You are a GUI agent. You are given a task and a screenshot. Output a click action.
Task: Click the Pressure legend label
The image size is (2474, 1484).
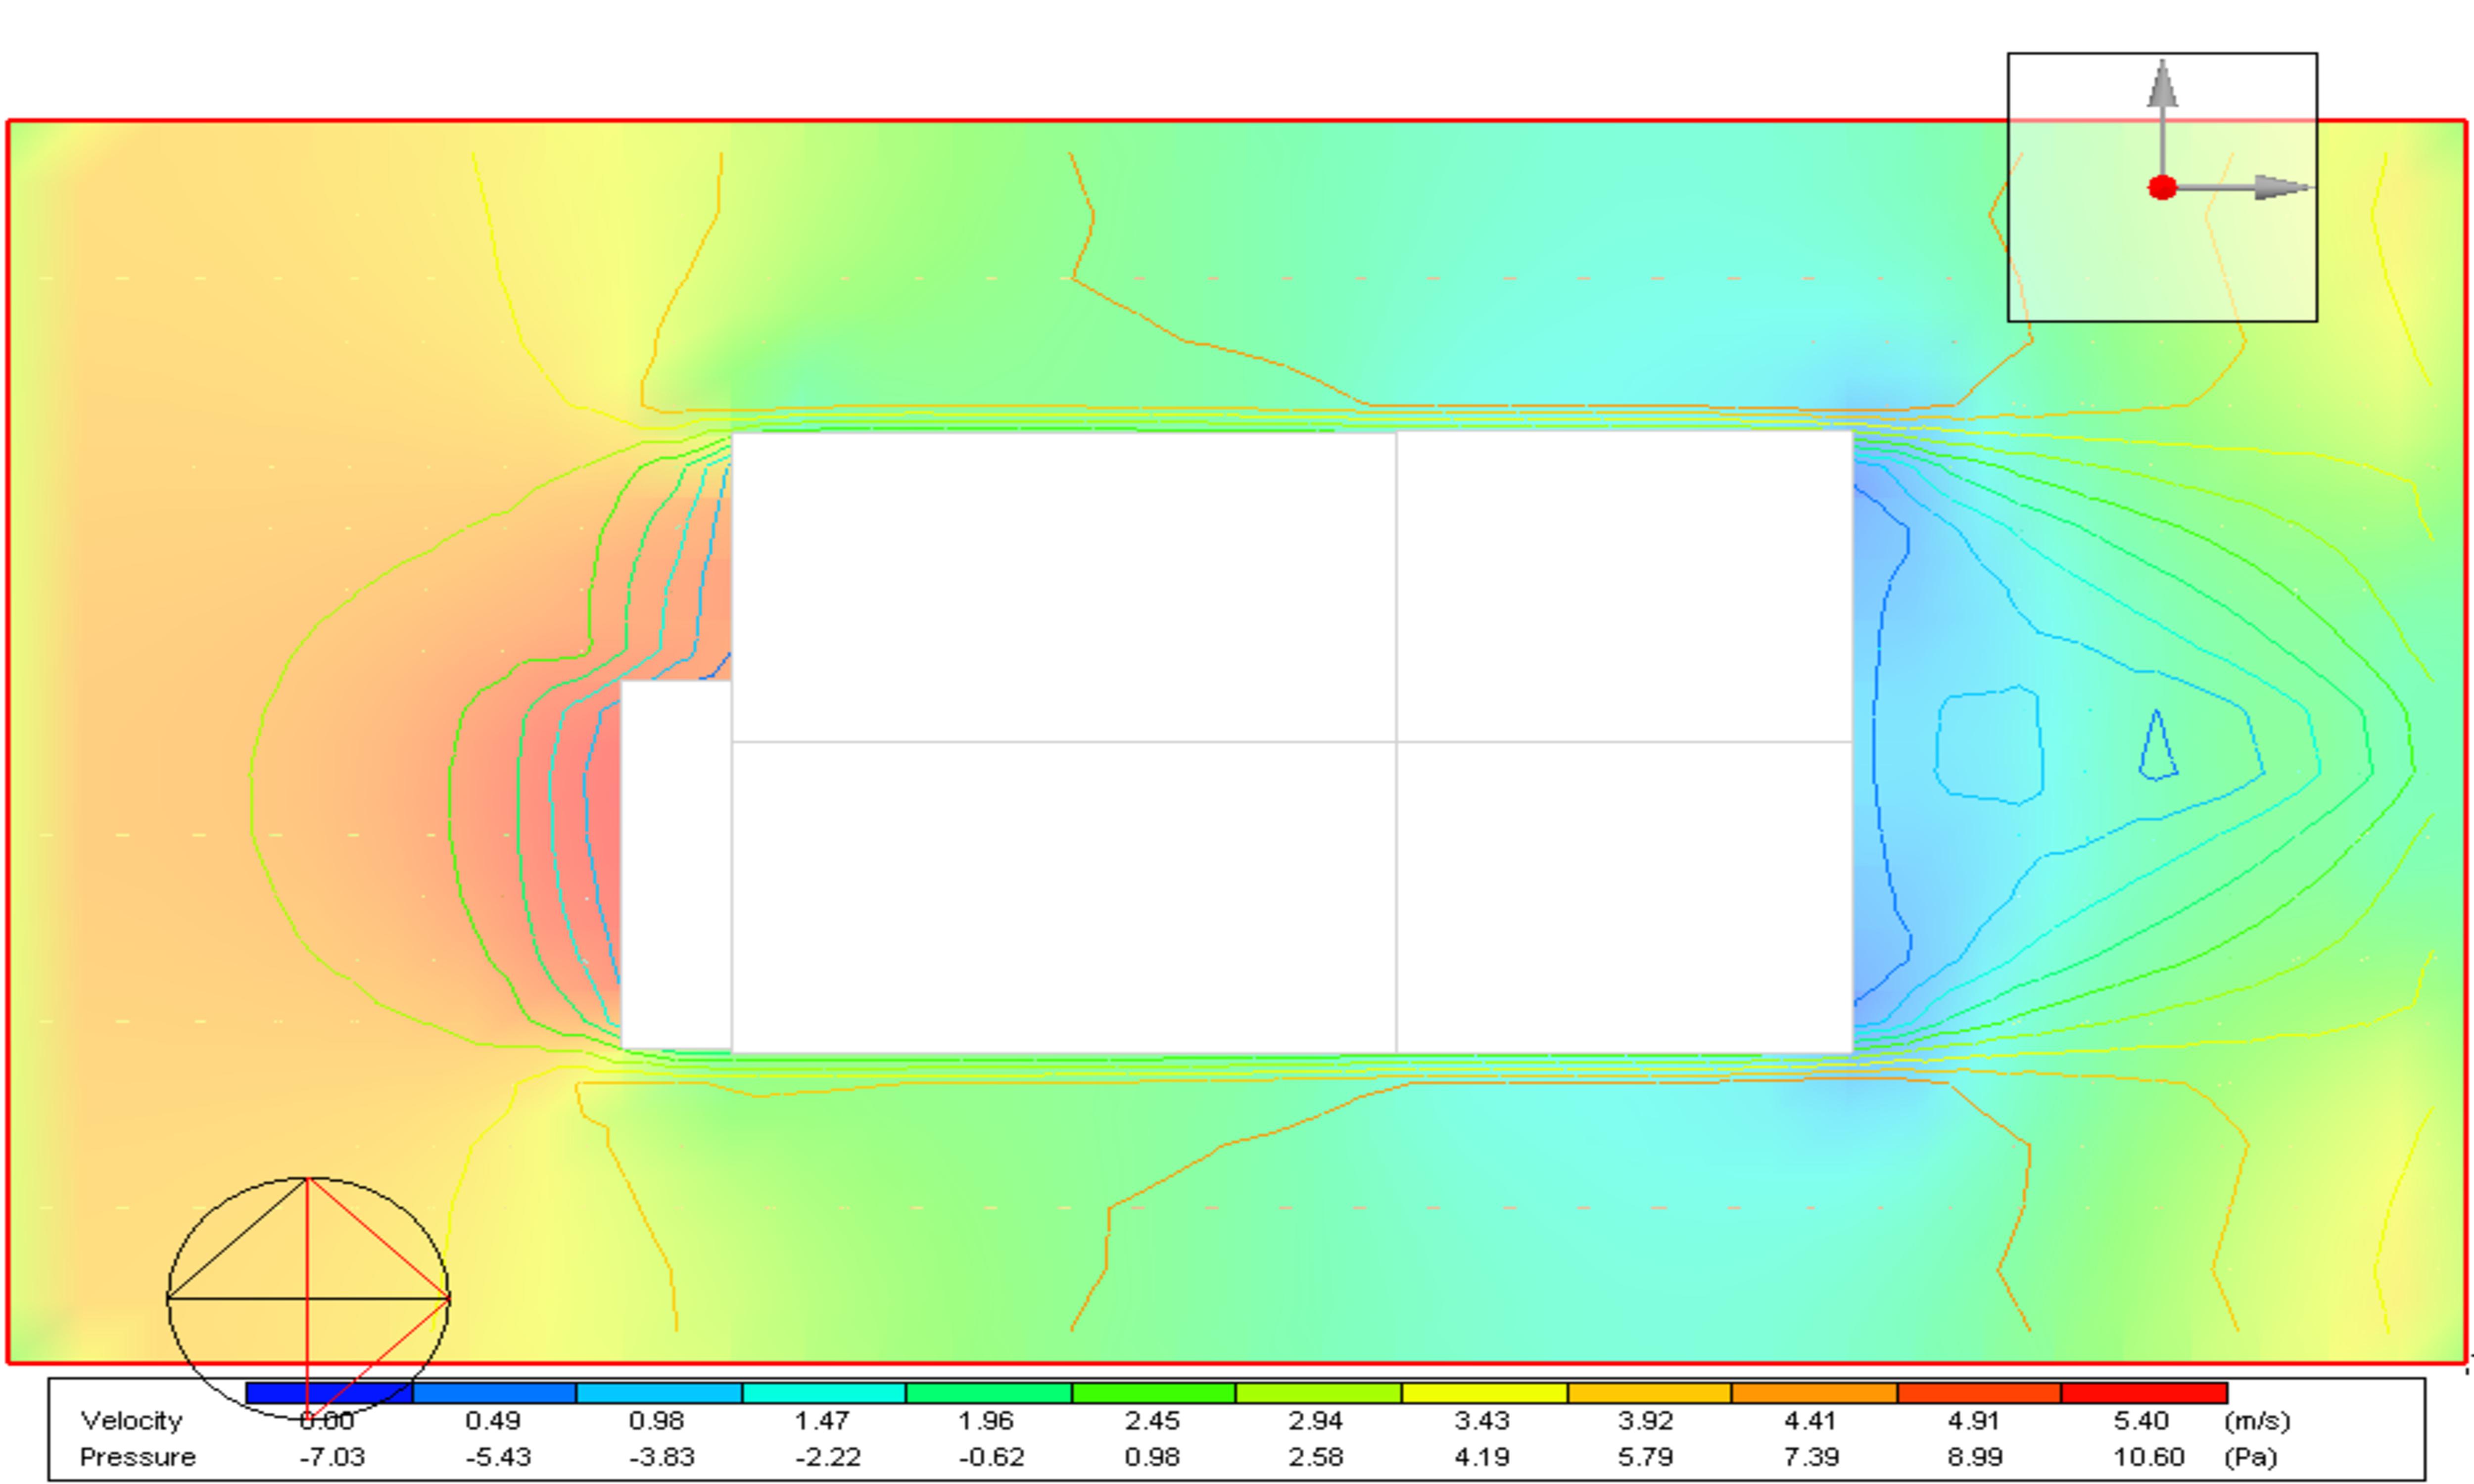(x=138, y=1457)
